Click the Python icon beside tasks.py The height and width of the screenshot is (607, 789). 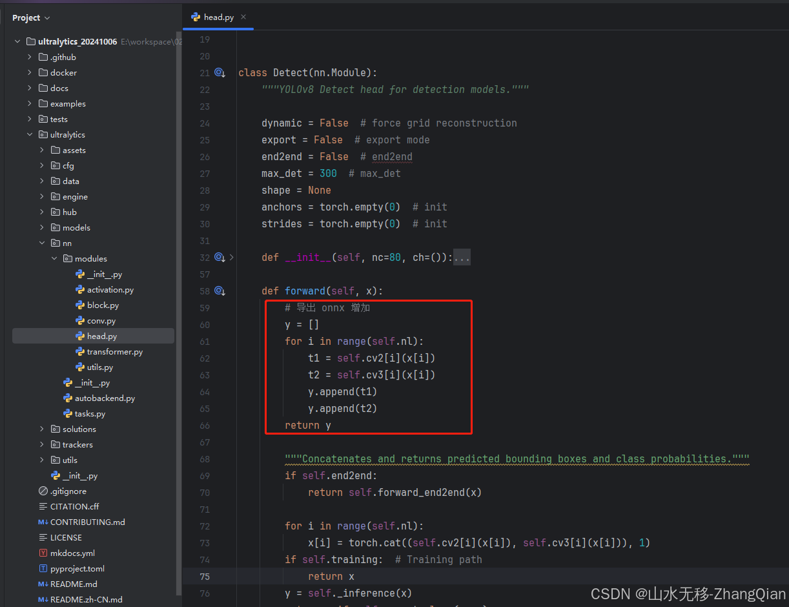point(68,414)
